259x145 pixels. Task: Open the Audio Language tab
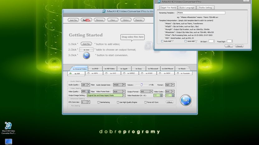pyautogui.click(x=187, y=7)
